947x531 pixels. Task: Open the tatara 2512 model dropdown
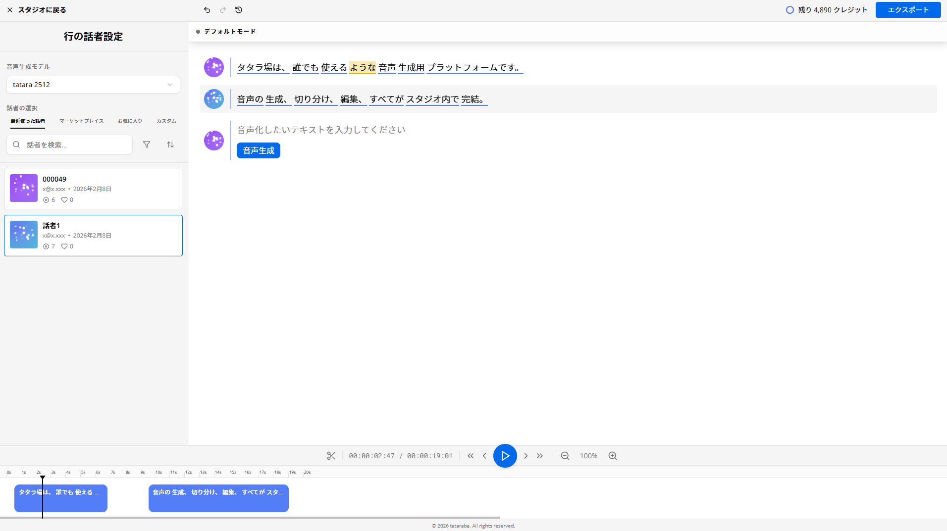pyautogui.click(x=93, y=84)
